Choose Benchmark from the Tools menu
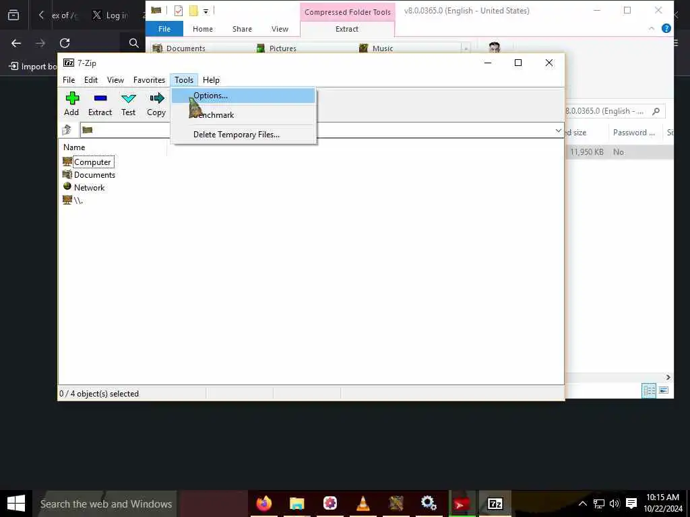 243,114
